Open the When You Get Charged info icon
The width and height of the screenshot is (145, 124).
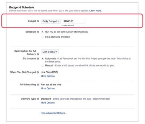coord(38,72)
